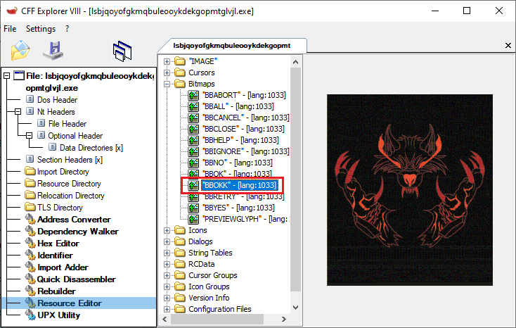This screenshot has height=328, width=516.
Task: Open the Import Directory item
Action: [63, 171]
